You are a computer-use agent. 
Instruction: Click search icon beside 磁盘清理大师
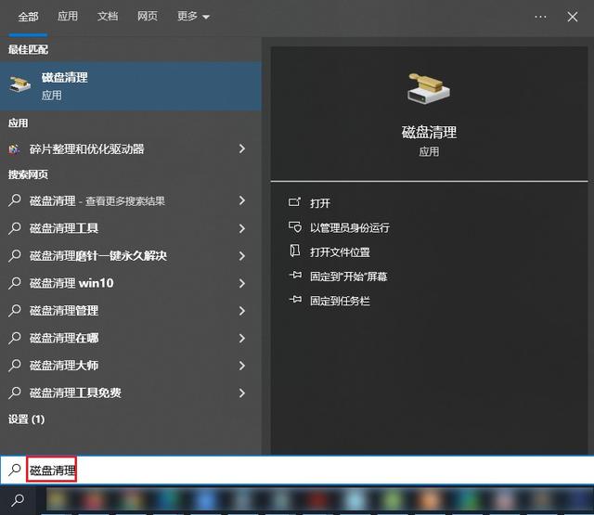tap(15, 365)
